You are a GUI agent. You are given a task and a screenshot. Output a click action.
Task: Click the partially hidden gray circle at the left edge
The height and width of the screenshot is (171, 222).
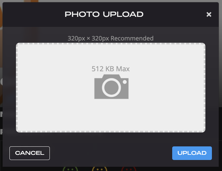1,82
